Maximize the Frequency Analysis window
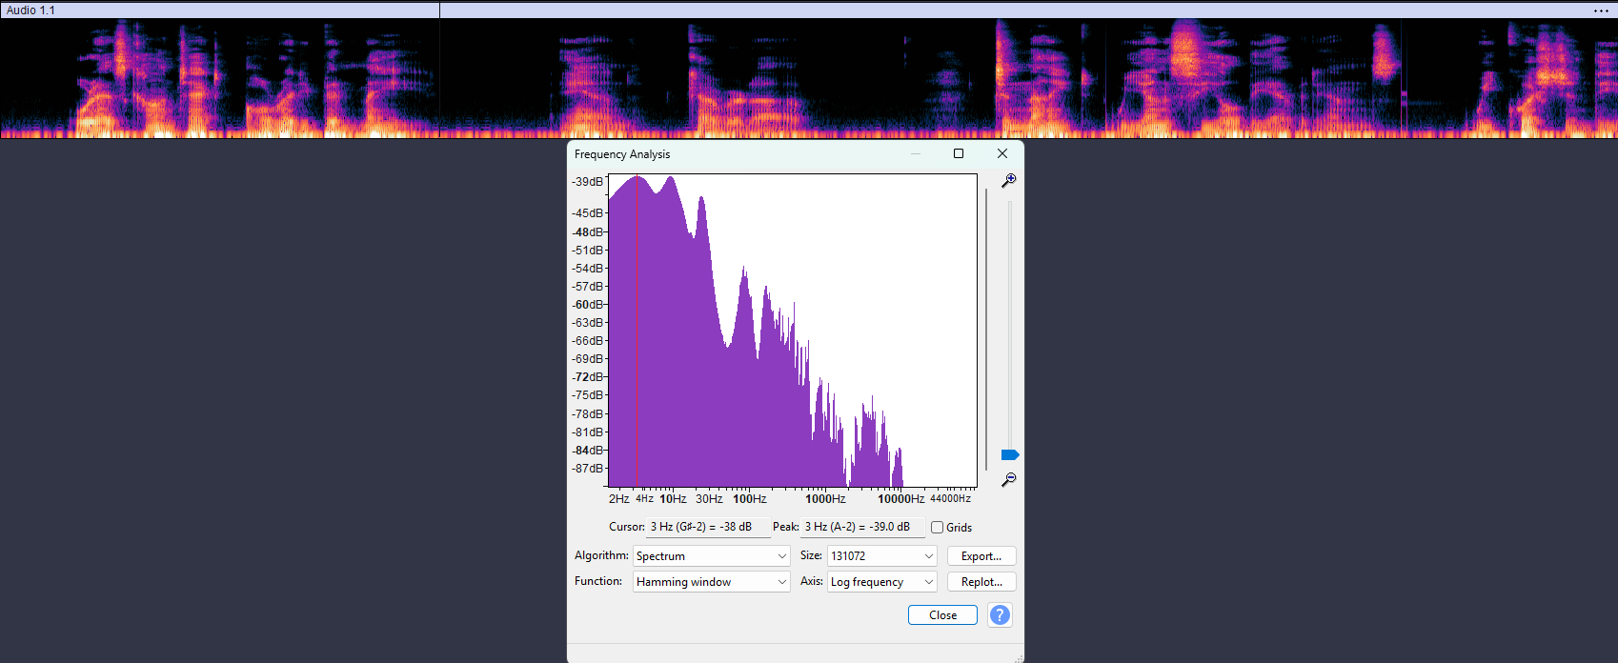The height and width of the screenshot is (663, 1618). pos(959,153)
